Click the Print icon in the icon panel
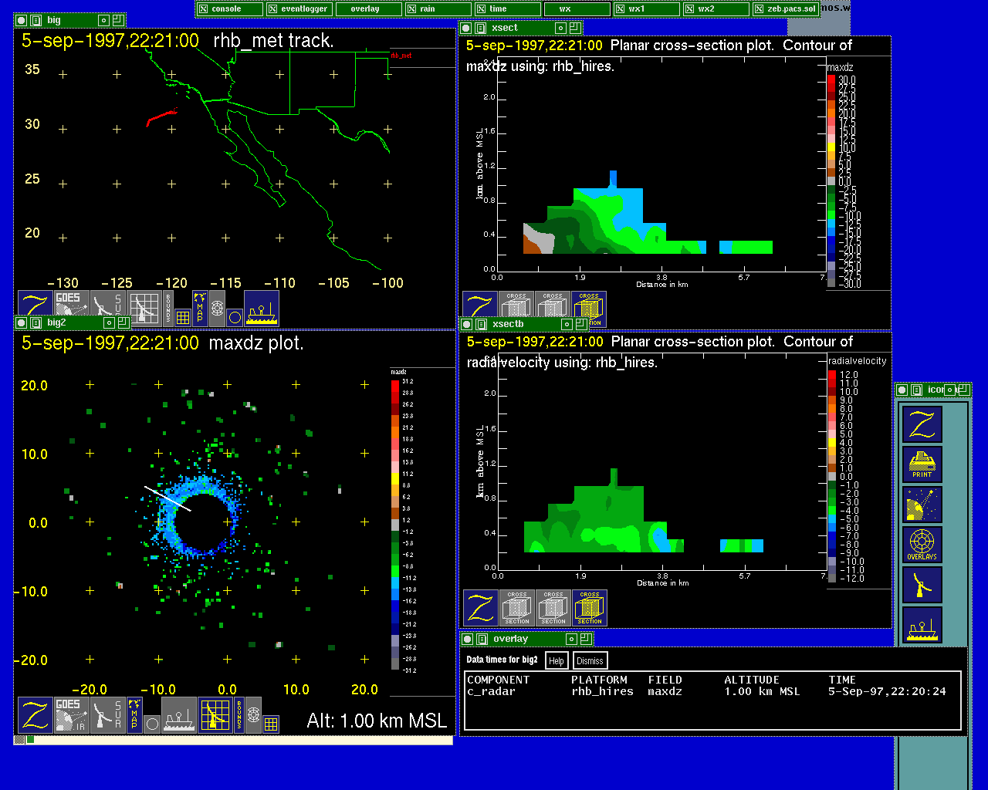This screenshot has height=790, width=988. point(922,464)
